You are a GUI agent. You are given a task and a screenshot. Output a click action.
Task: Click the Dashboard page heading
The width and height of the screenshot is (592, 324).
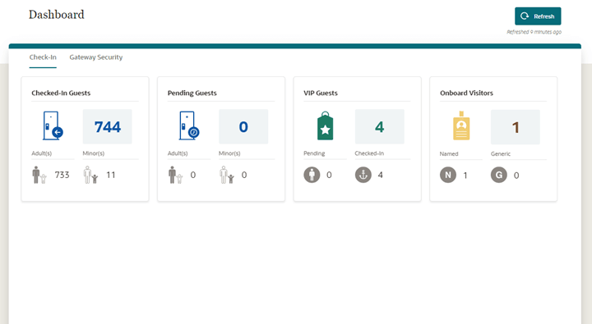[57, 14]
